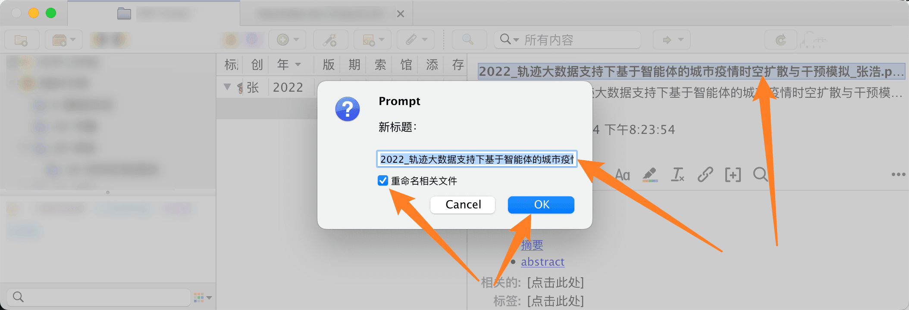Click the Advanced Search magnifier icon
909x310 pixels.
468,40
